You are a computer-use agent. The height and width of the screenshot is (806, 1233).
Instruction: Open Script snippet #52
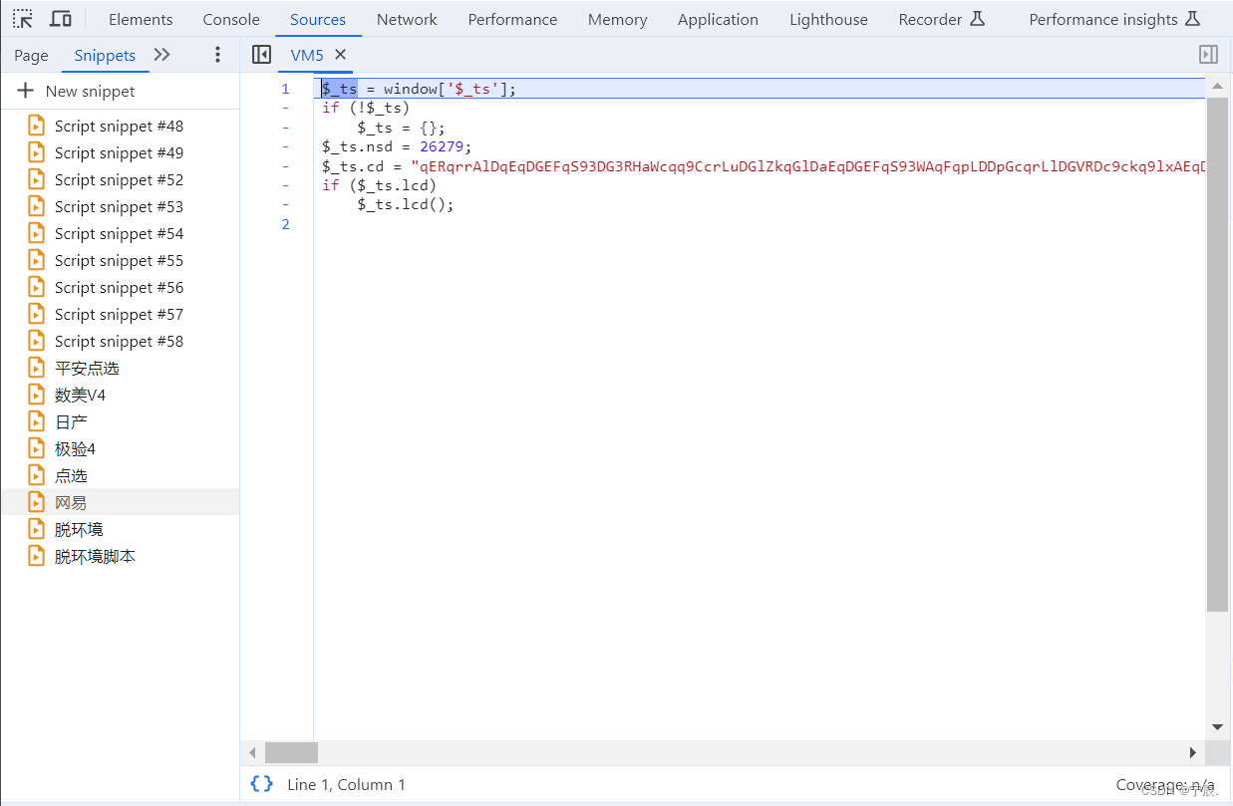119,179
